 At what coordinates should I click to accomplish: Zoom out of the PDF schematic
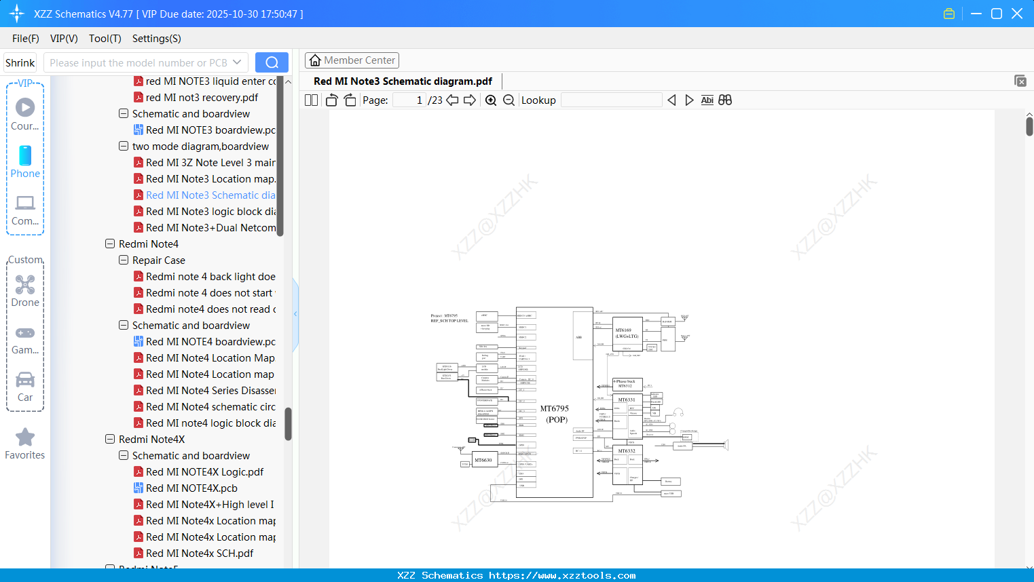tap(508, 100)
